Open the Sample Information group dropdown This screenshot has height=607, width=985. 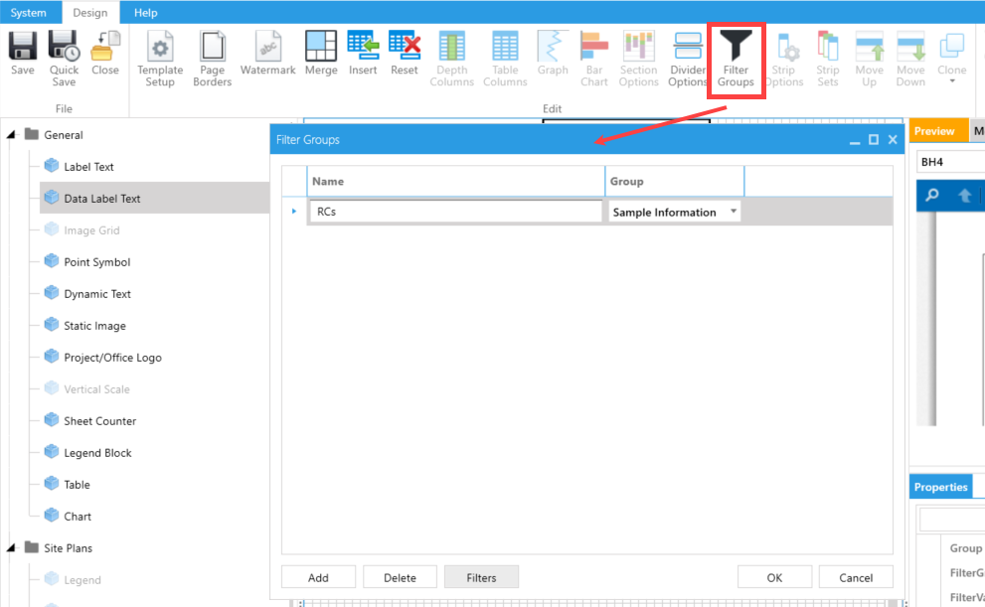[734, 212]
